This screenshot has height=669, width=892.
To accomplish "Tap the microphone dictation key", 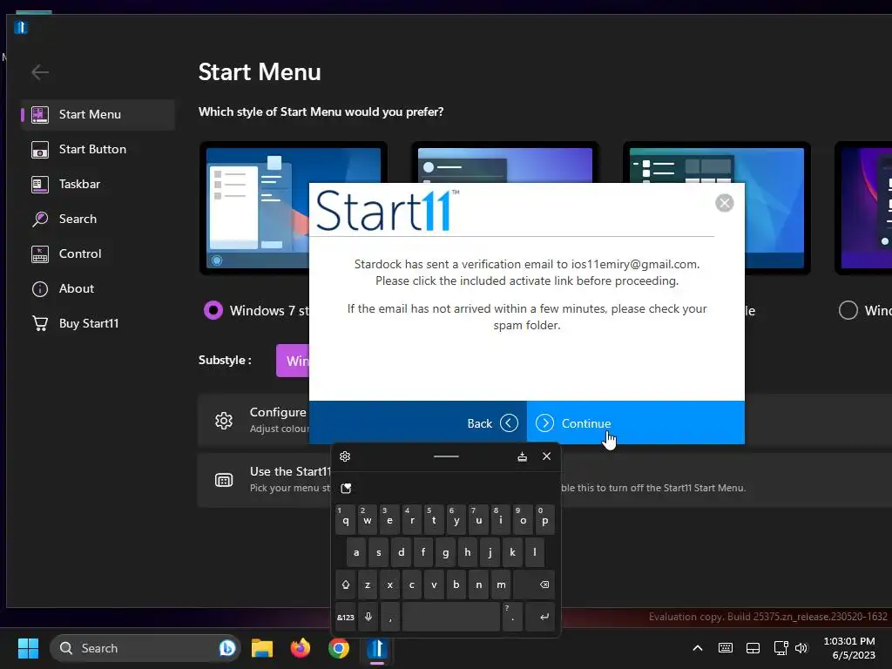I will [368, 618].
